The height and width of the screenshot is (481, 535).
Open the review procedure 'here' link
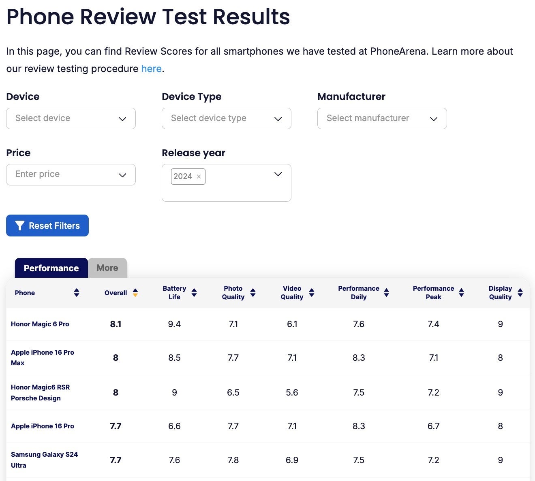pos(151,68)
